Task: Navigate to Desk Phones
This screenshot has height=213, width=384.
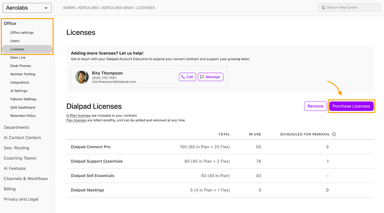Action: click(21, 66)
